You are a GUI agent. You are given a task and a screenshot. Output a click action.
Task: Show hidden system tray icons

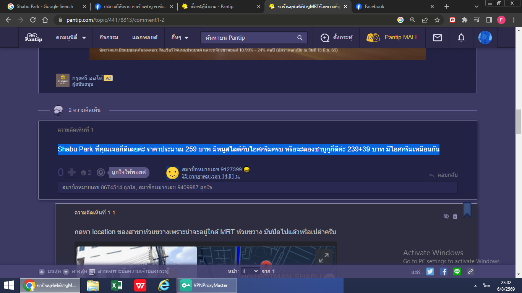475,286
